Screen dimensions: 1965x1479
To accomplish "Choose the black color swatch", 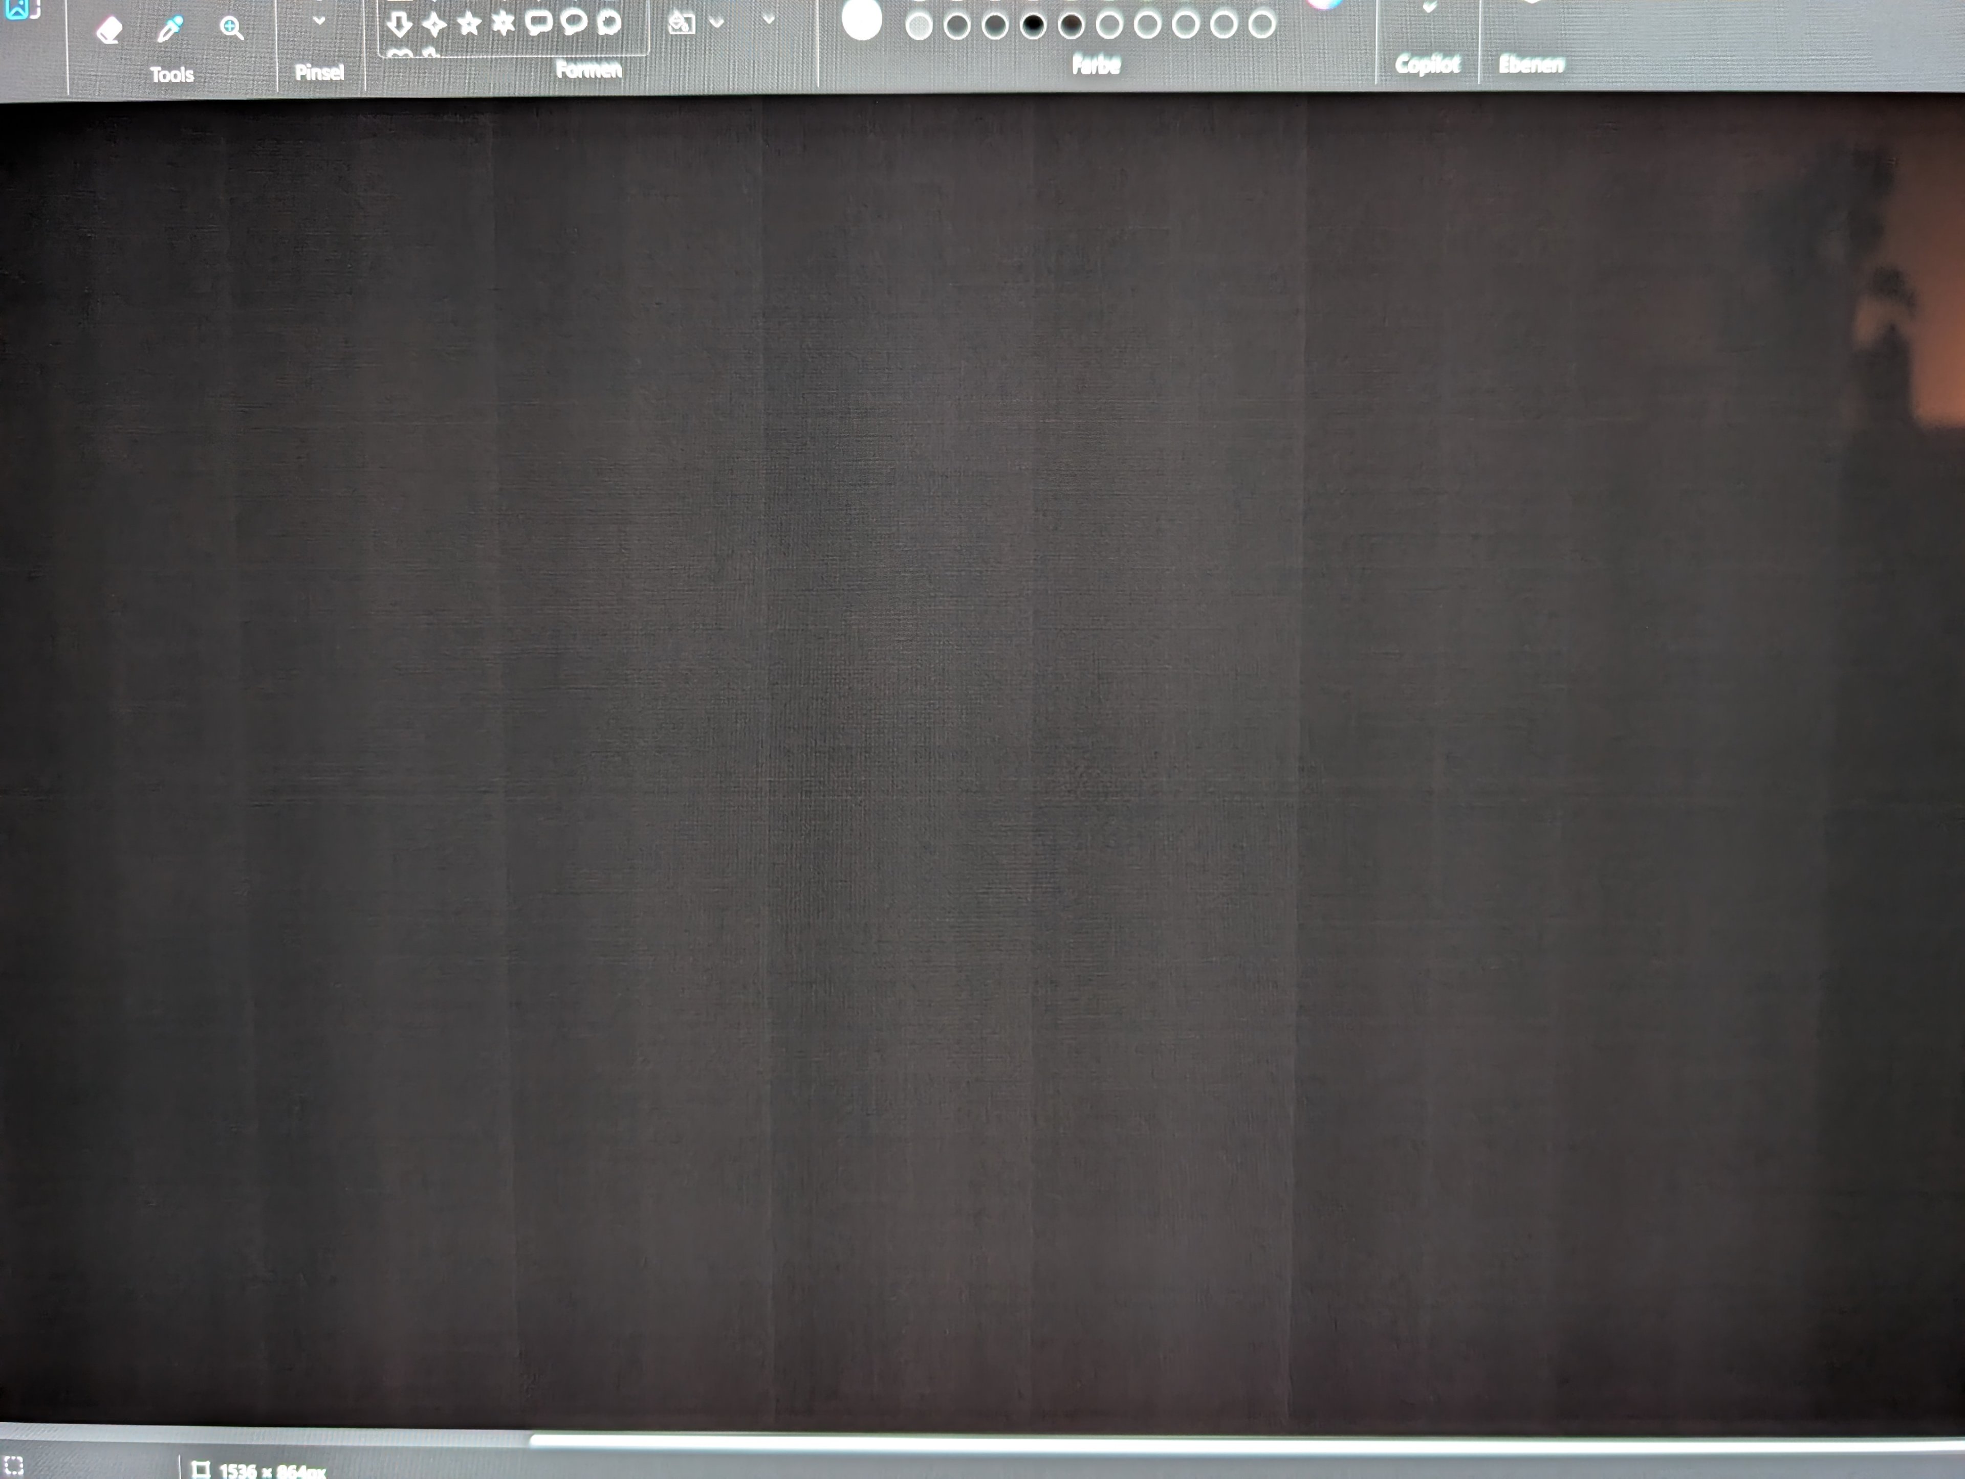I will (1033, 26).
